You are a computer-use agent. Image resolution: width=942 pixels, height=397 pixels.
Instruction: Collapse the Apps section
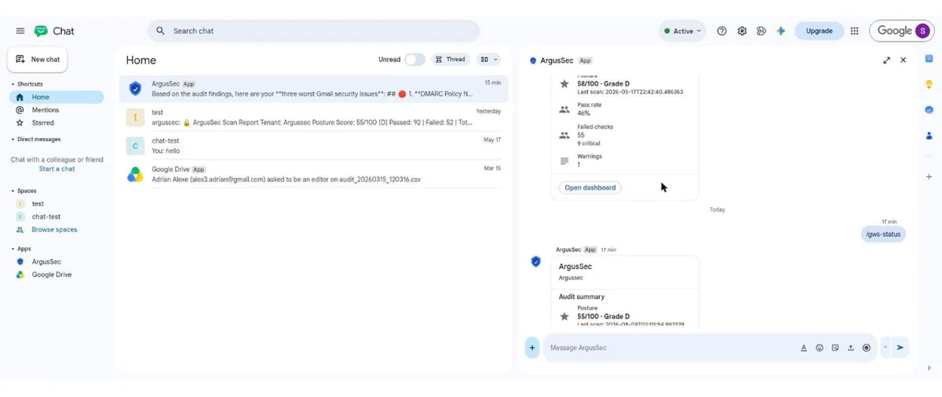click(13, 249)
